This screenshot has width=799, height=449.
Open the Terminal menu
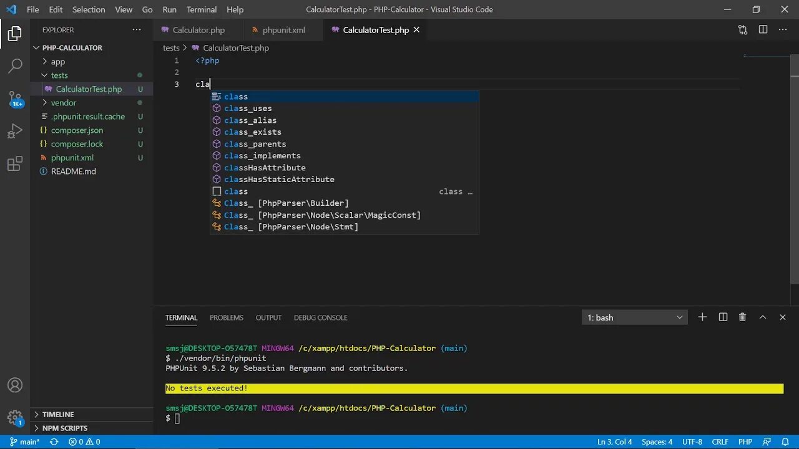202,9
